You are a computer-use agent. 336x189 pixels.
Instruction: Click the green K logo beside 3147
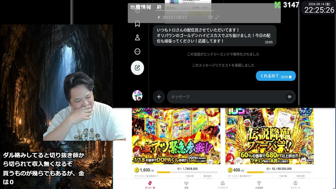277,5
